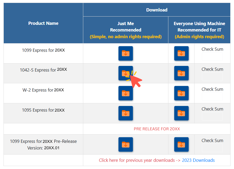Screen dimensions: 234x169
Task: Download 1042-S Express admin version for Everyone
Action: 181,73
